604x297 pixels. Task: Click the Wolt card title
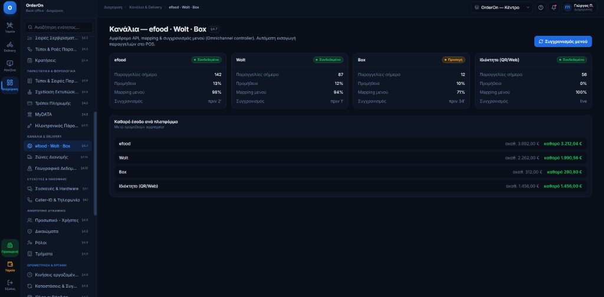241,60
